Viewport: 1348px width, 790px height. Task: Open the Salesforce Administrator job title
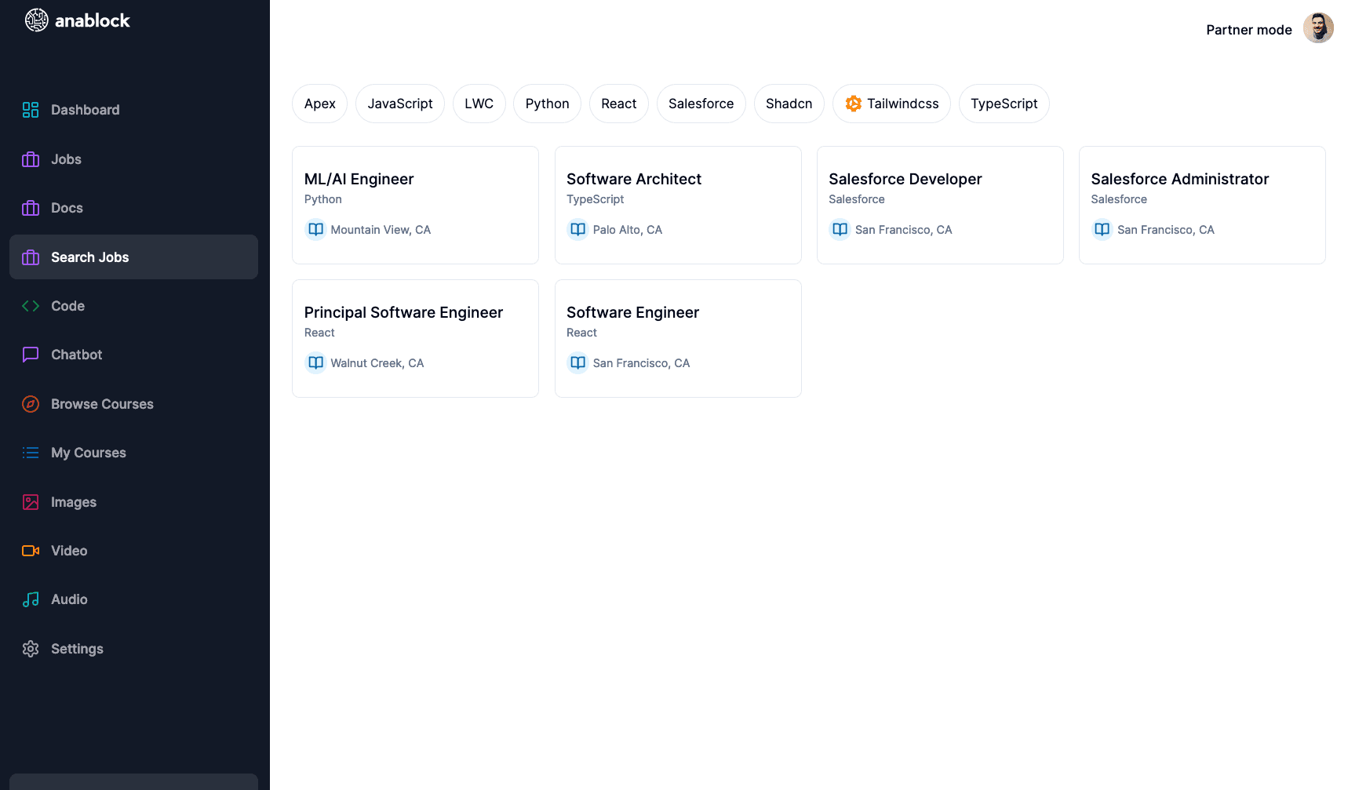click(x=1179, y=179)
